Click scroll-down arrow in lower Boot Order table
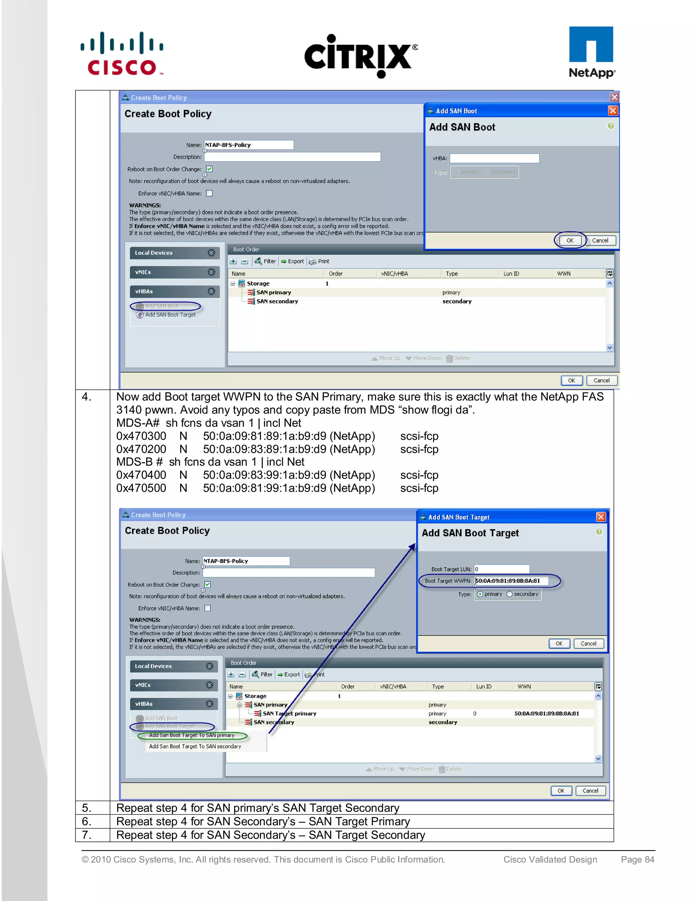The width and height of the screenshot is (696, 901). [x=598, y=759]
